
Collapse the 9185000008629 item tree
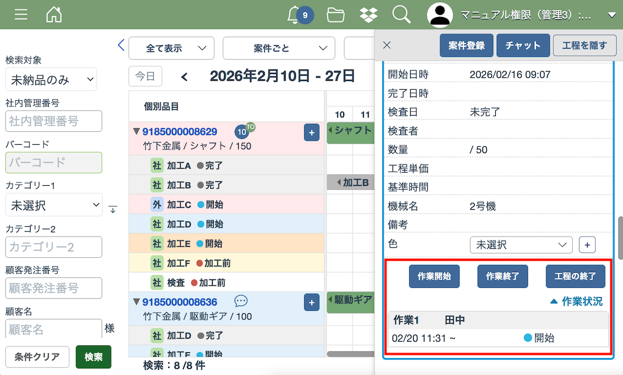click(137, 132)
